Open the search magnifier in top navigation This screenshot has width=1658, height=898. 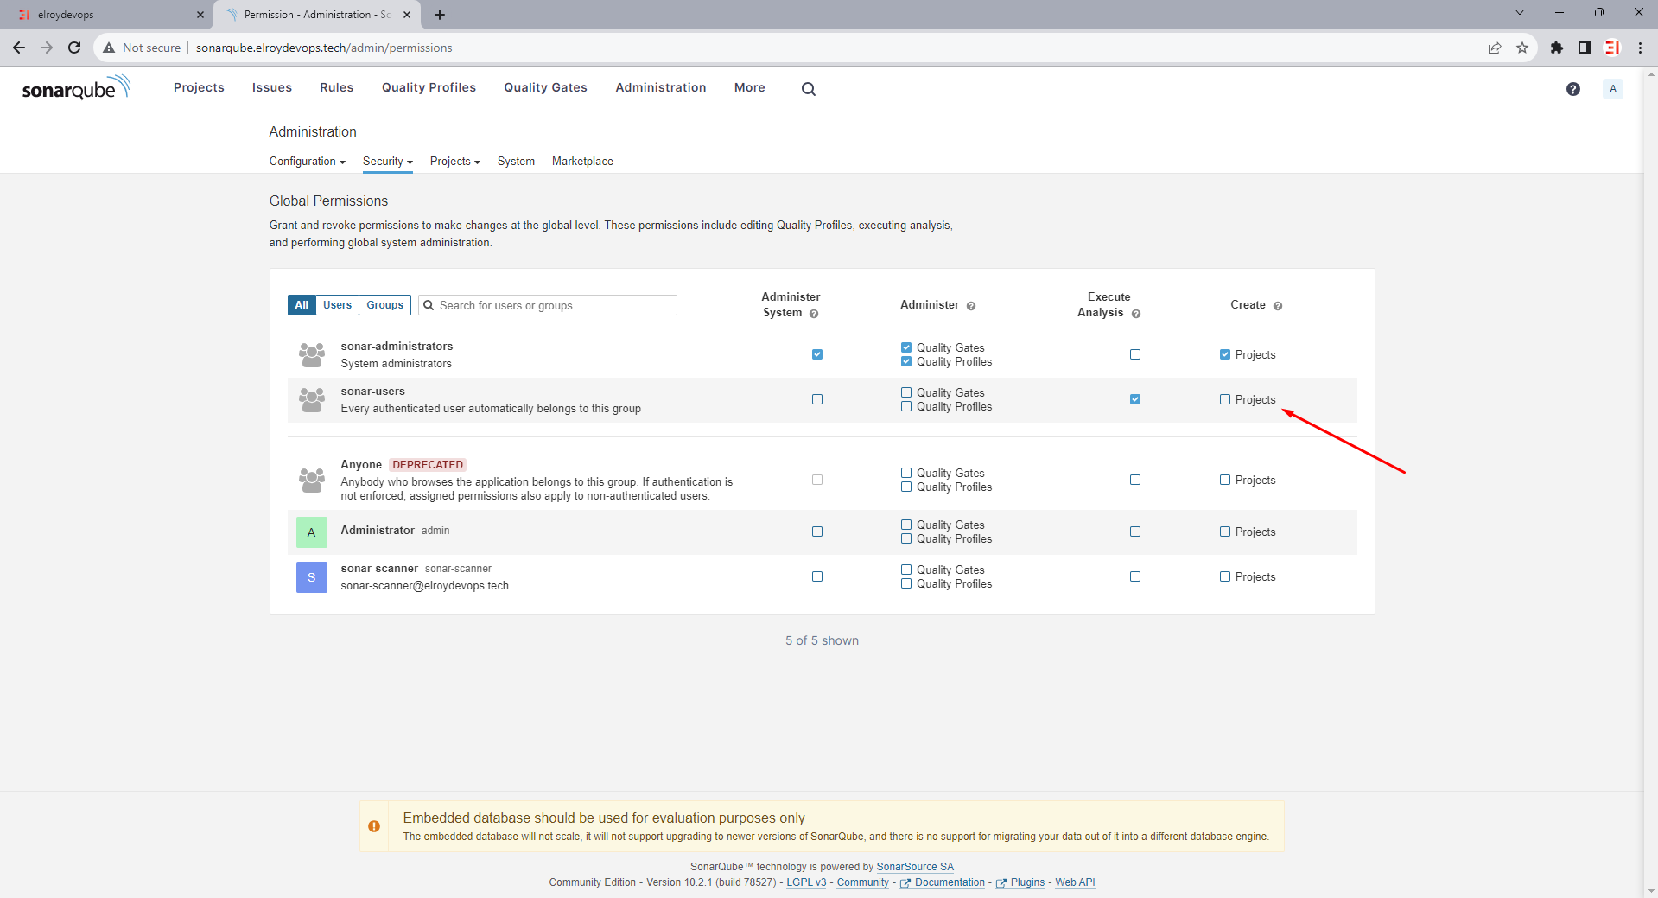click(x=808, y=89)
